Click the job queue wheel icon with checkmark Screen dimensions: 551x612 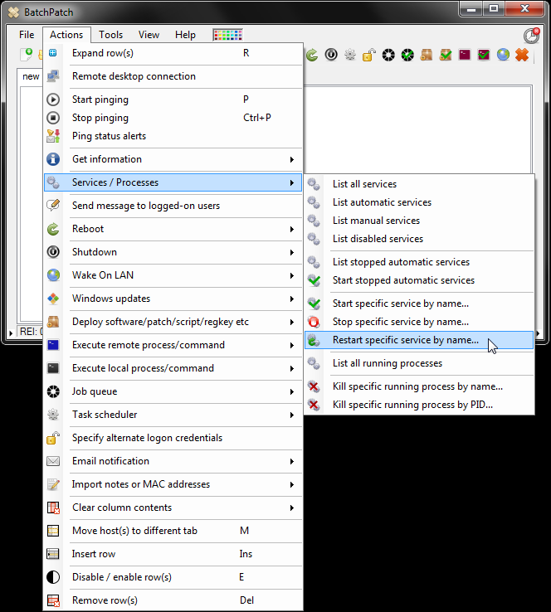(407, 55)
